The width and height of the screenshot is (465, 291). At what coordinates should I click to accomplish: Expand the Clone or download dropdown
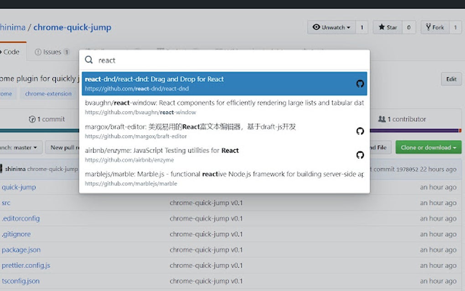pyautogui.click(x=428, y=147)
